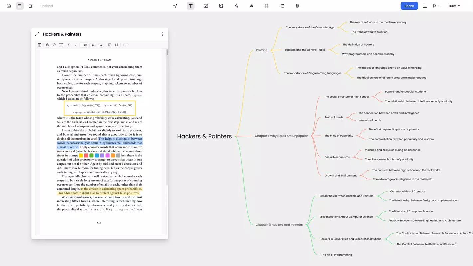473x266 pixels.
Task: Pick the gray highlight color swatch
Action: point(118,155)
